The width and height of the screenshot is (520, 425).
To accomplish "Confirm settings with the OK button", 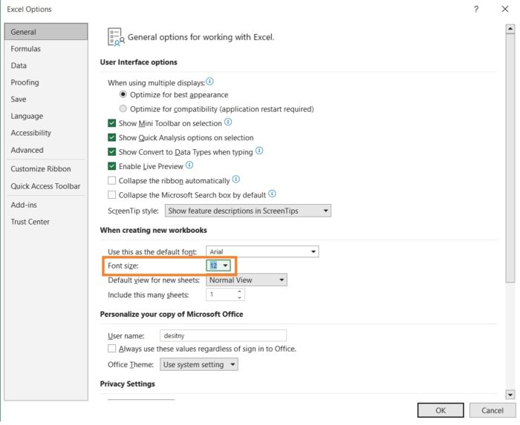I will pyautogui.click(x=441, y=410).
